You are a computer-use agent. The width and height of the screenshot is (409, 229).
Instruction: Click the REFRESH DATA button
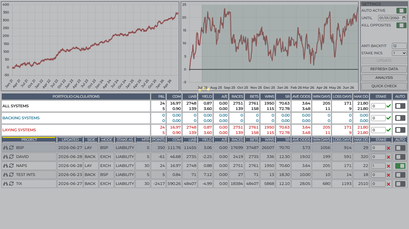(384, 69)
